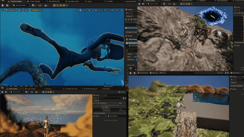Stop play session in the top-left editor toolbar
The image size is (244, 137).
[61, 5]
